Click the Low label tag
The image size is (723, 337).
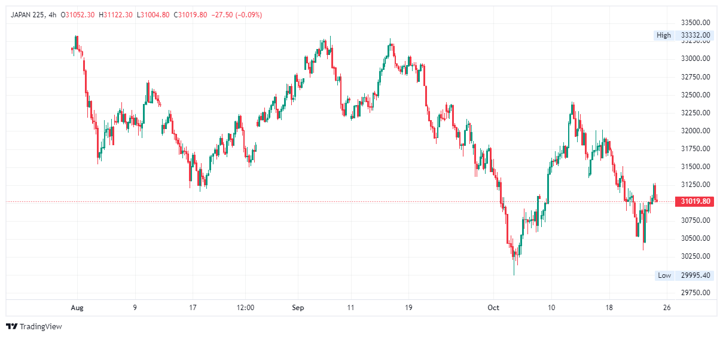pyautogui.click(x=664, y=275)
